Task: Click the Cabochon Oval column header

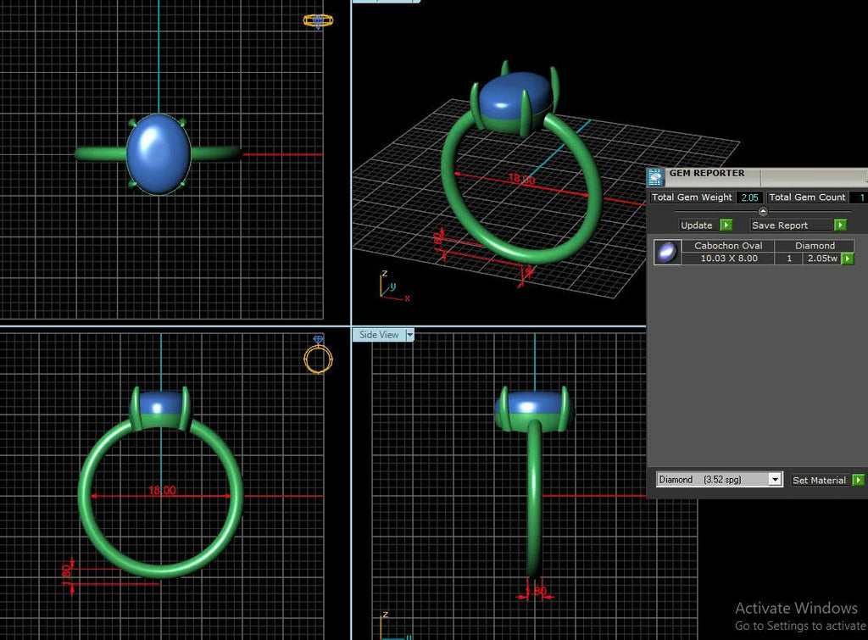Action: coord(728,245)
